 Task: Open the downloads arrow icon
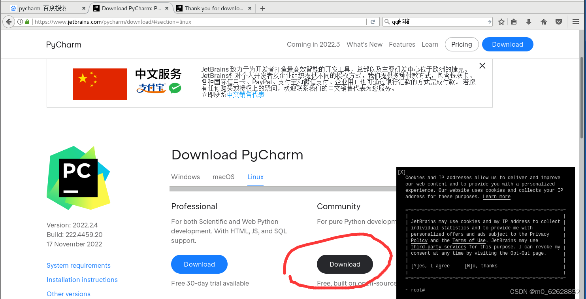tap(529, 22)
